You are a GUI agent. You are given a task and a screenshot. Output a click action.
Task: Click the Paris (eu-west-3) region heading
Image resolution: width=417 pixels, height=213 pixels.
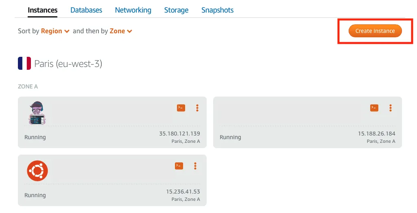[x=68, y=64]
